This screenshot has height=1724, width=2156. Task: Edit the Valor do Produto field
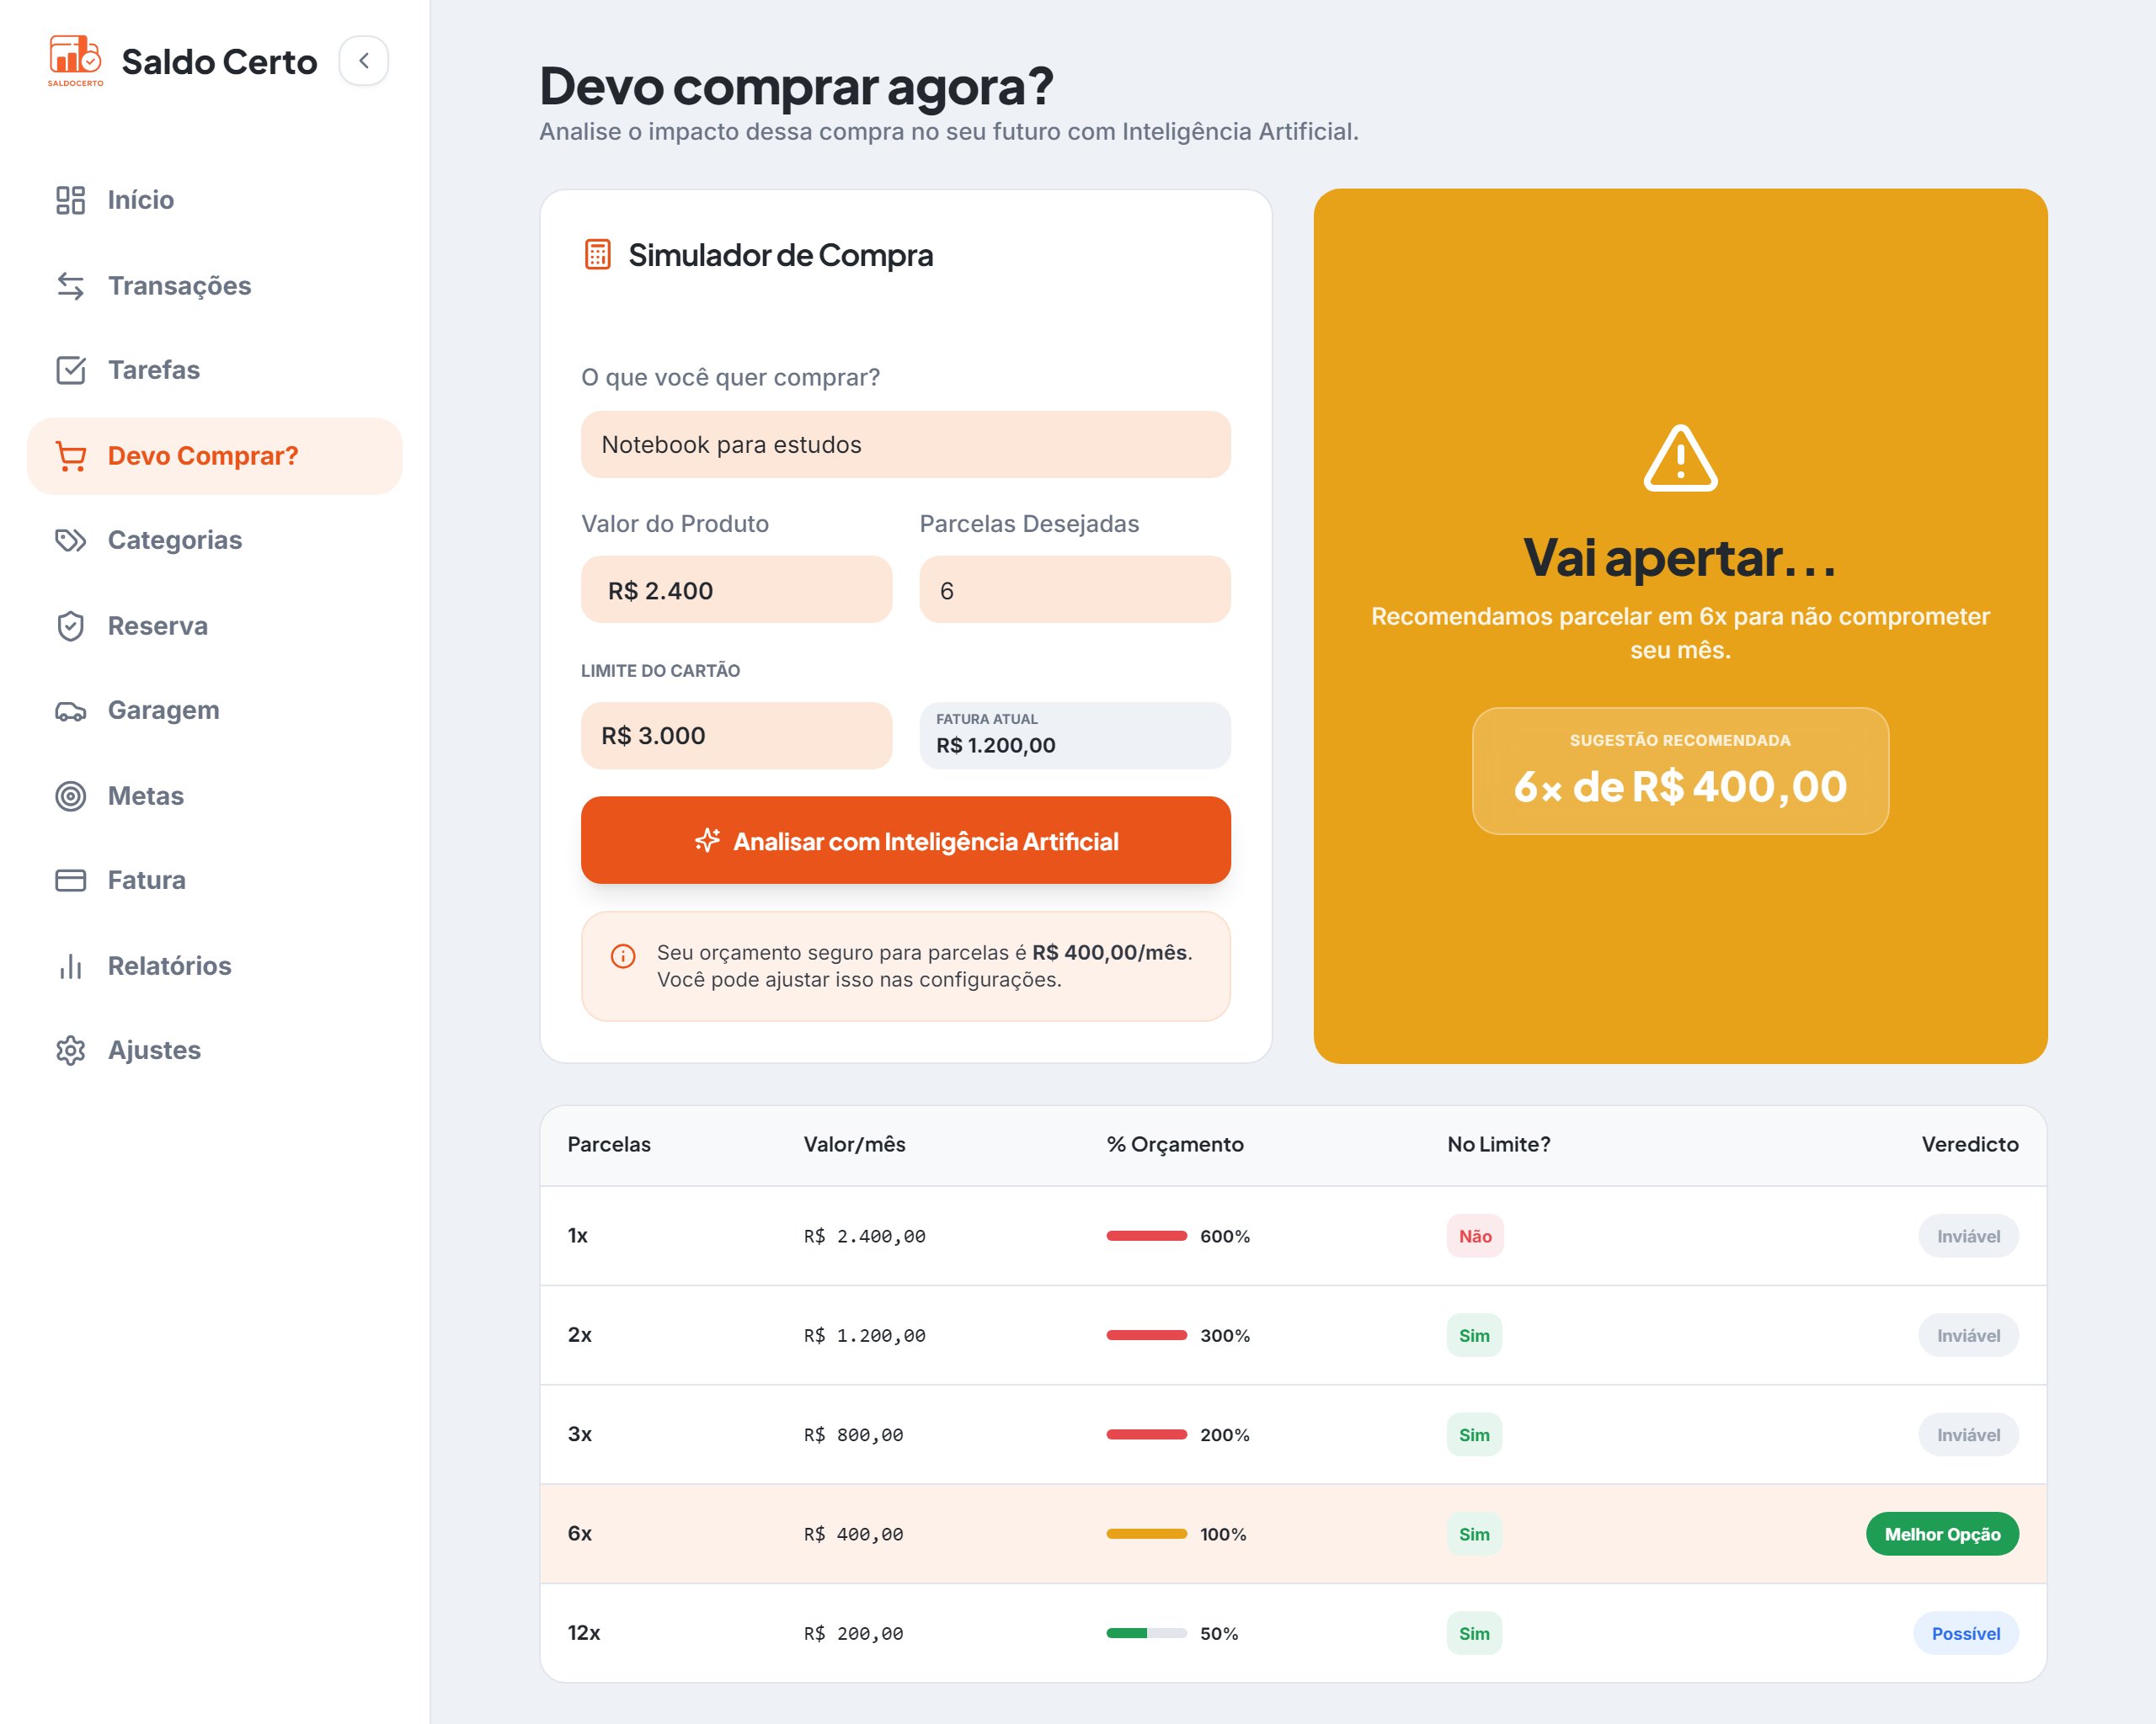coord(736,589)
